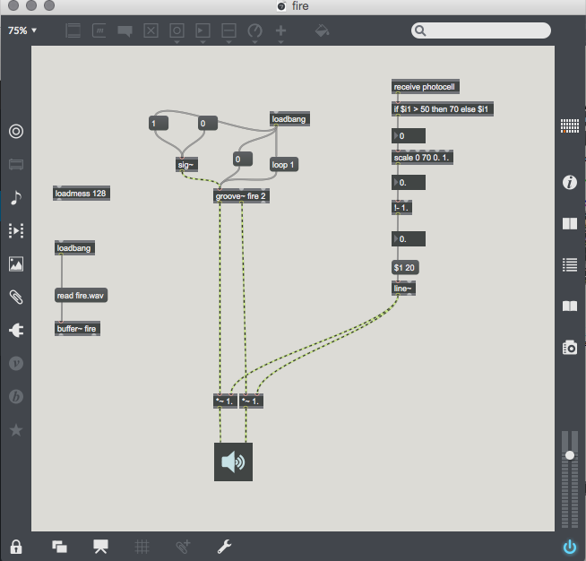
Task: Select the groove~ fire 2 object
Action: [x=241, y=196]
